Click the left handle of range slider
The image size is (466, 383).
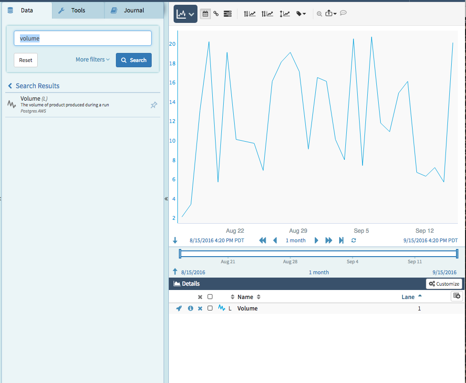[x=180, y=253]
